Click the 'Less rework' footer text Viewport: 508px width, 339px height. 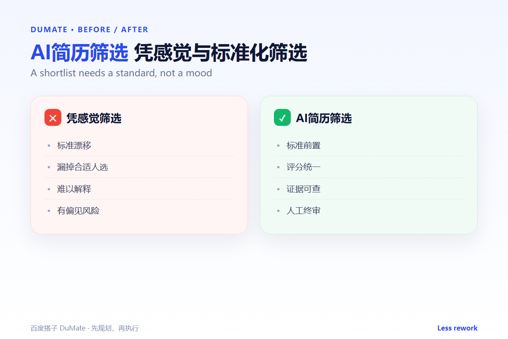tap(457, 328)
